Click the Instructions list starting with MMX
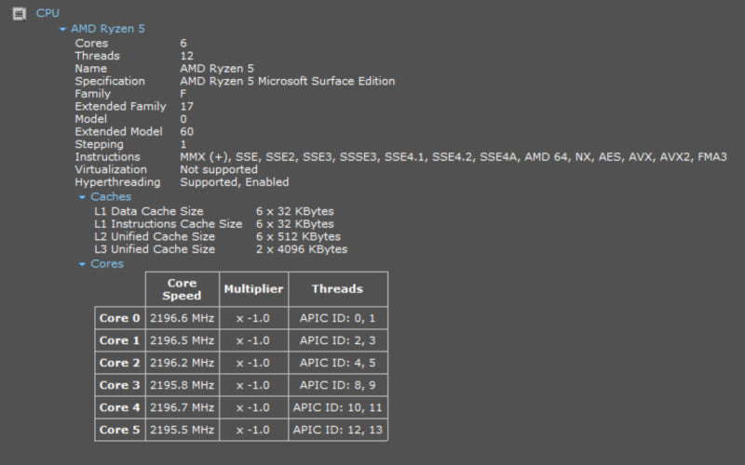The height and width of the screenshot is (465, 745). click(x=454, y=157)
